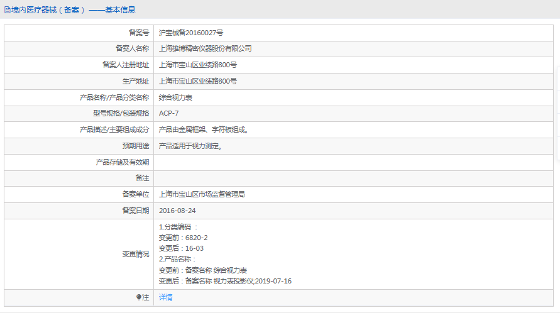Click the 产品描述/主要组成成分 label
The height and width of the screenshot is (313, 560).
[x=114, y=129]
